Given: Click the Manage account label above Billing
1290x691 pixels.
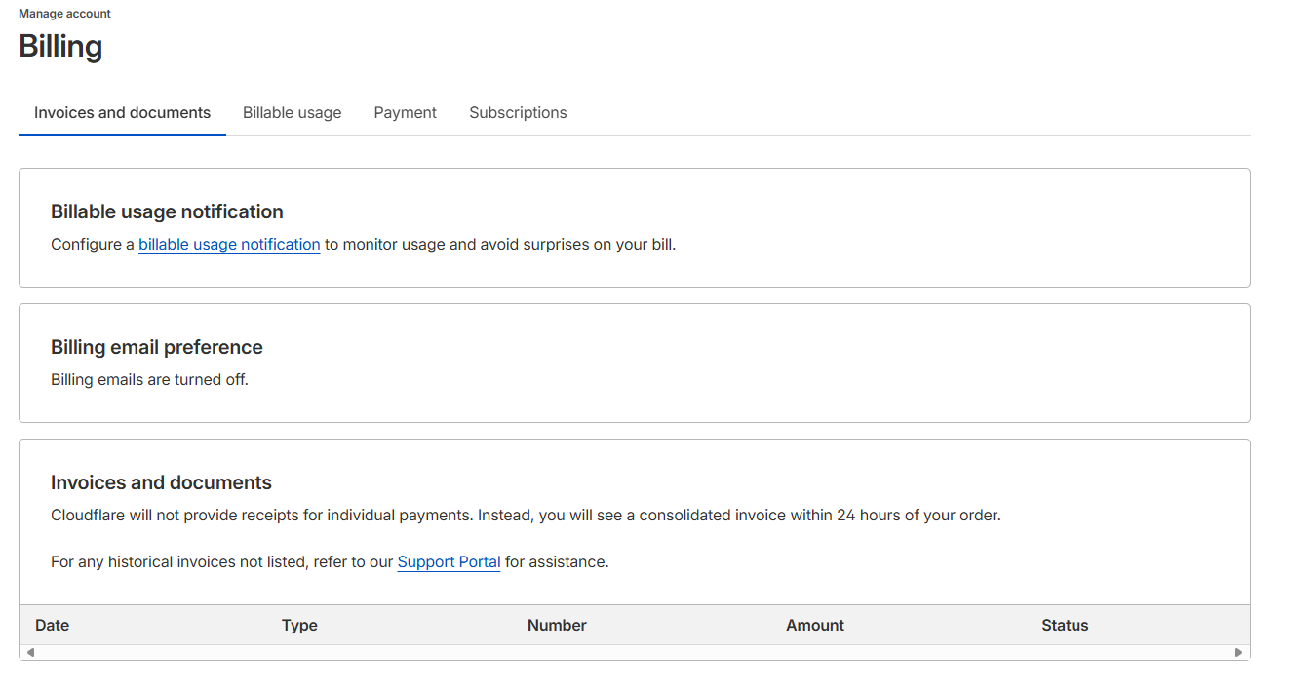Looking at the screenshot, I should point(64,14).
